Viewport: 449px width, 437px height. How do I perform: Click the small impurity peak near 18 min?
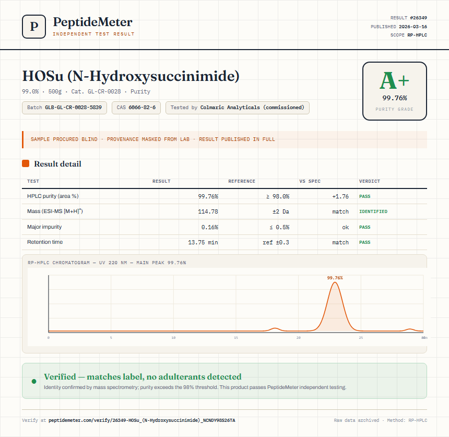(x=275, y=329)
